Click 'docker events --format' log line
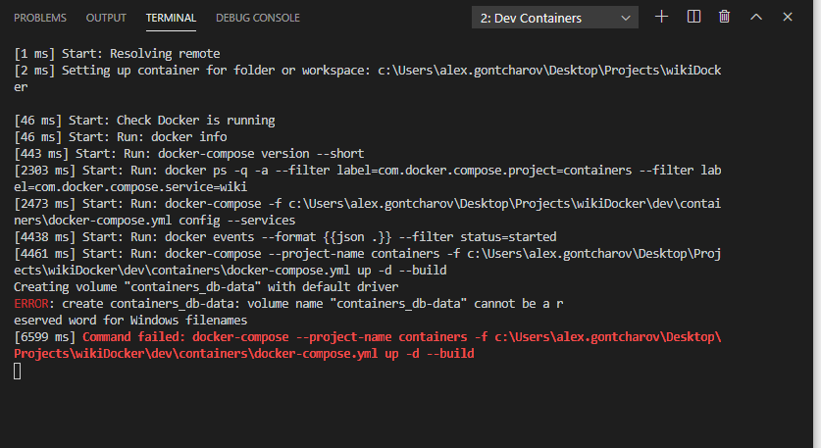This screenshot has height=448, width=821. point(284,237)
